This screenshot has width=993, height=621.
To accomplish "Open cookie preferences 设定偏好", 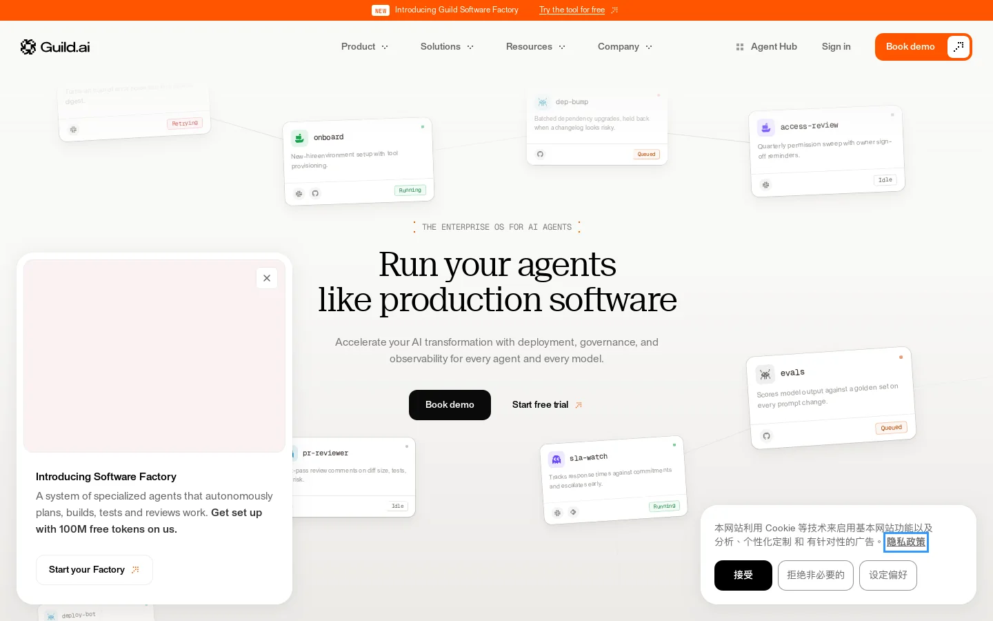I will (888, 575).
